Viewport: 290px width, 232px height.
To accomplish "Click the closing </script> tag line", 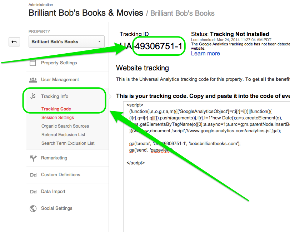I will click(136, 163).
